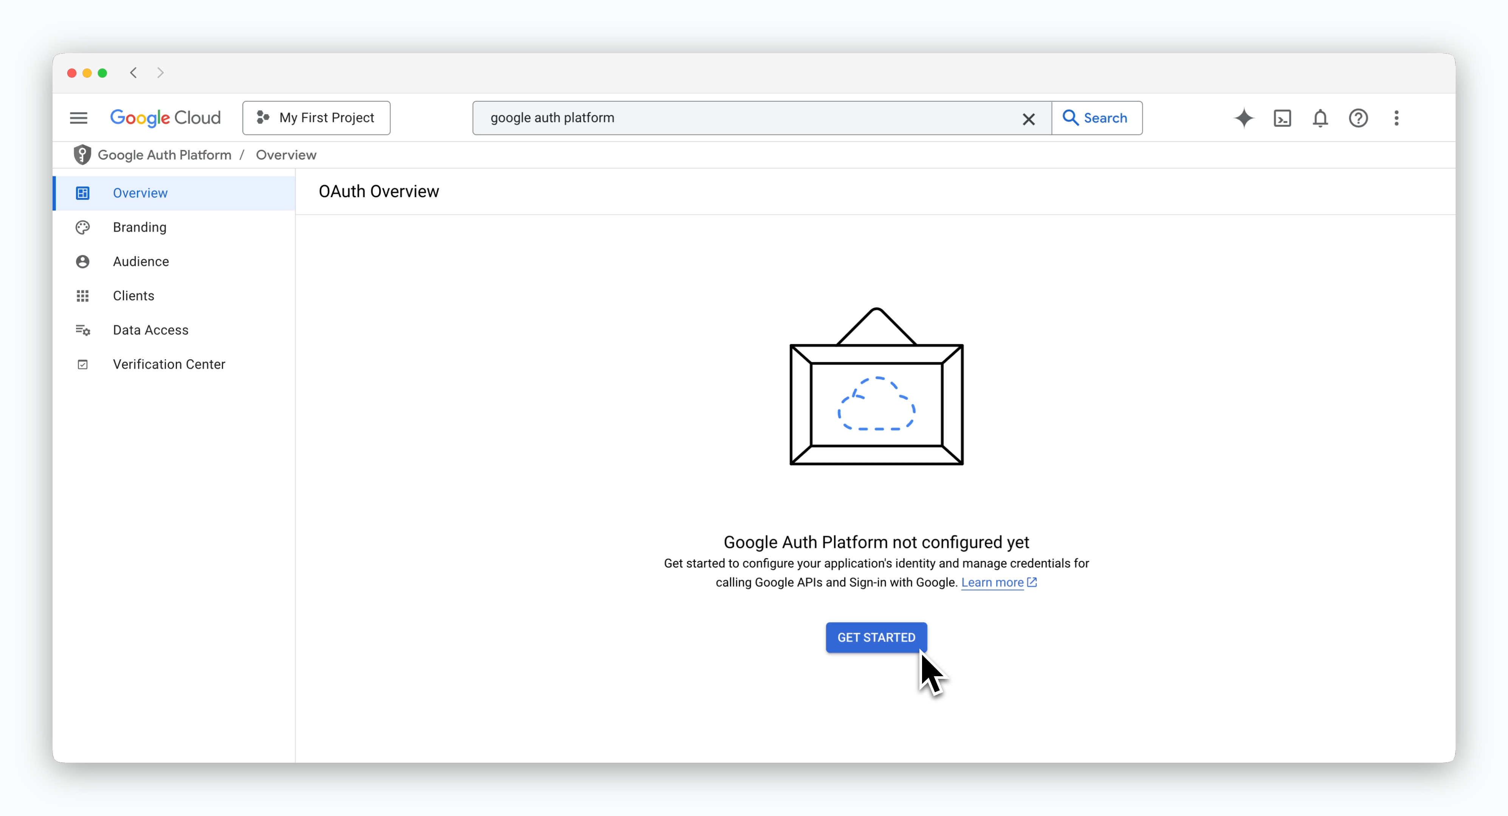Screen dimensions: 1508x816
Task: Click 'Google Auth Platform not configured yet' text
Action: (x=876, y=542)
